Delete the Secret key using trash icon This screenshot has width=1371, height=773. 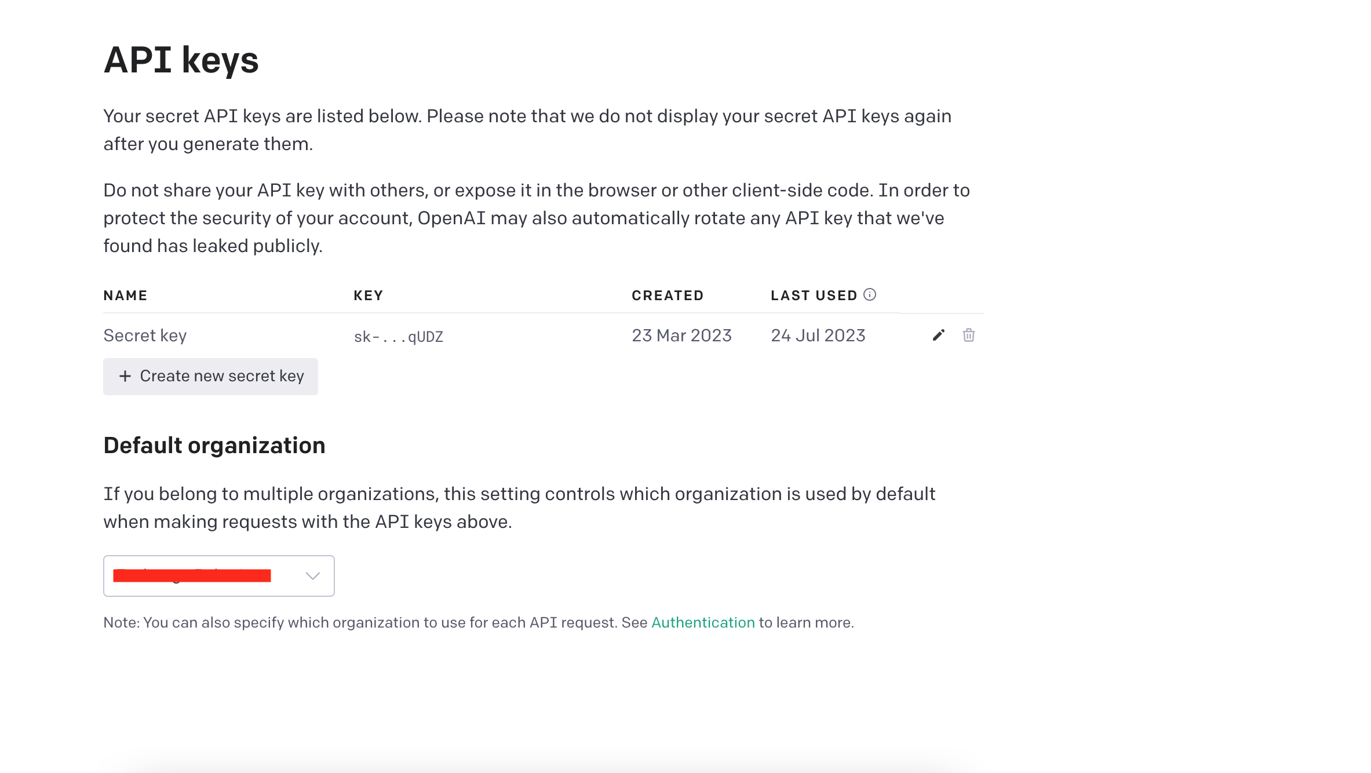969,335
